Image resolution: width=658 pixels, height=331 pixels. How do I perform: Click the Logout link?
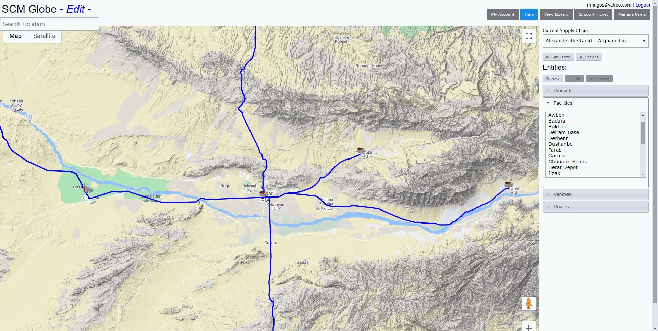click(x=643, y=5)
